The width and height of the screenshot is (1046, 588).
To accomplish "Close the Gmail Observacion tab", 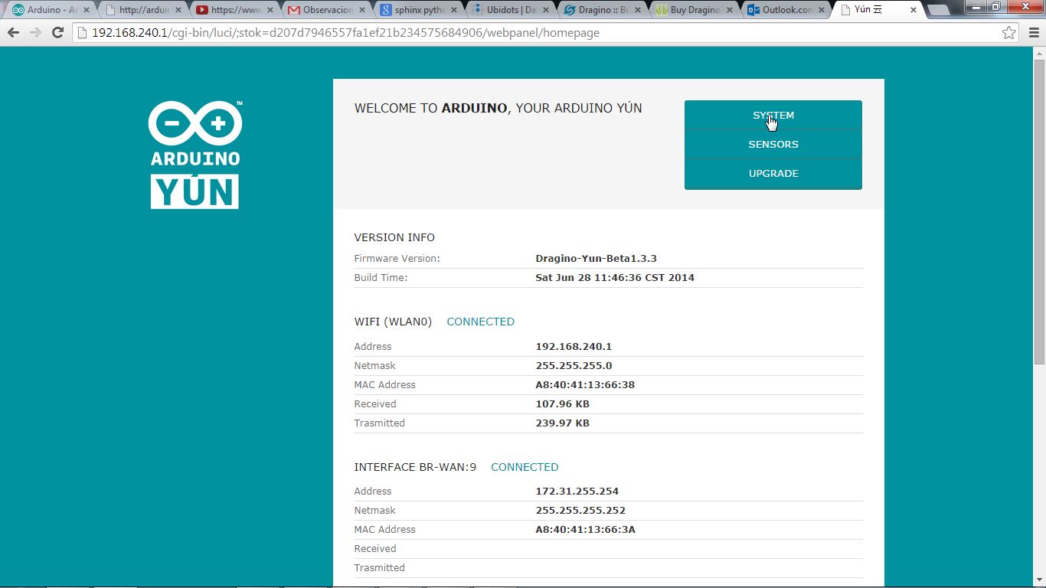I will click(x=361, y=11).
